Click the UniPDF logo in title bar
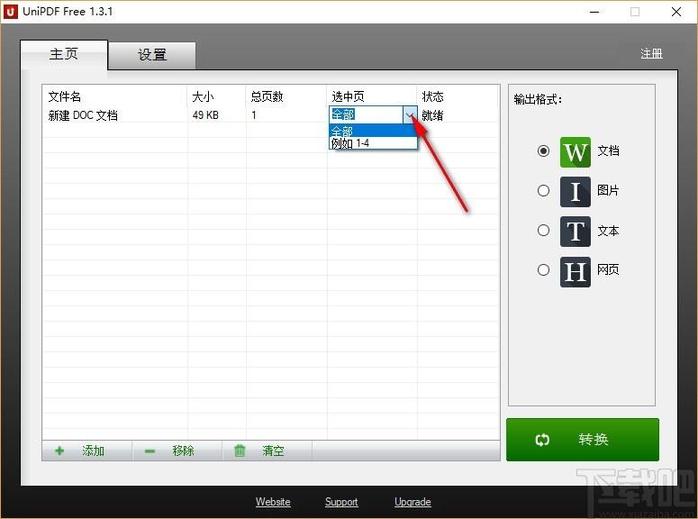 (x=10, y=11)
